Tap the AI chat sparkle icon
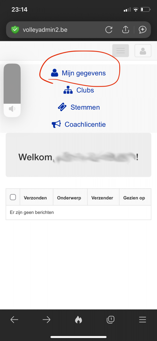Image resolution: width=157 pixels, height=341 pixels. point(143,30)
